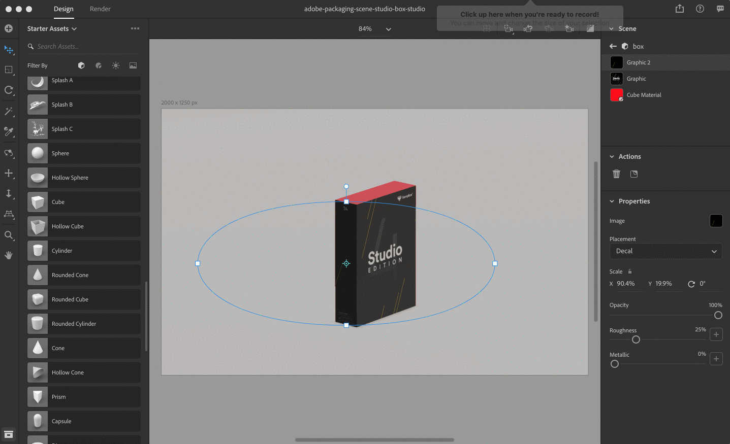The width and height of the screenshot is (730, 444).
Task: Add the Hollow Sphere asset
Action: [84, 178]
